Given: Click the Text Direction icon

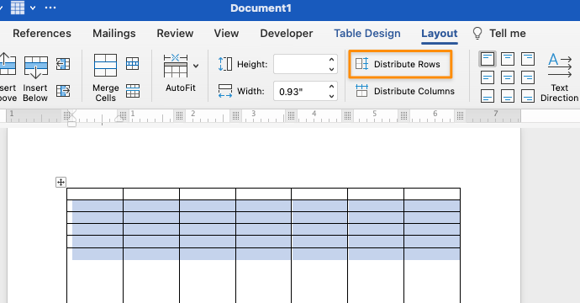Looking at the screenshot, I should coord(559,66).
